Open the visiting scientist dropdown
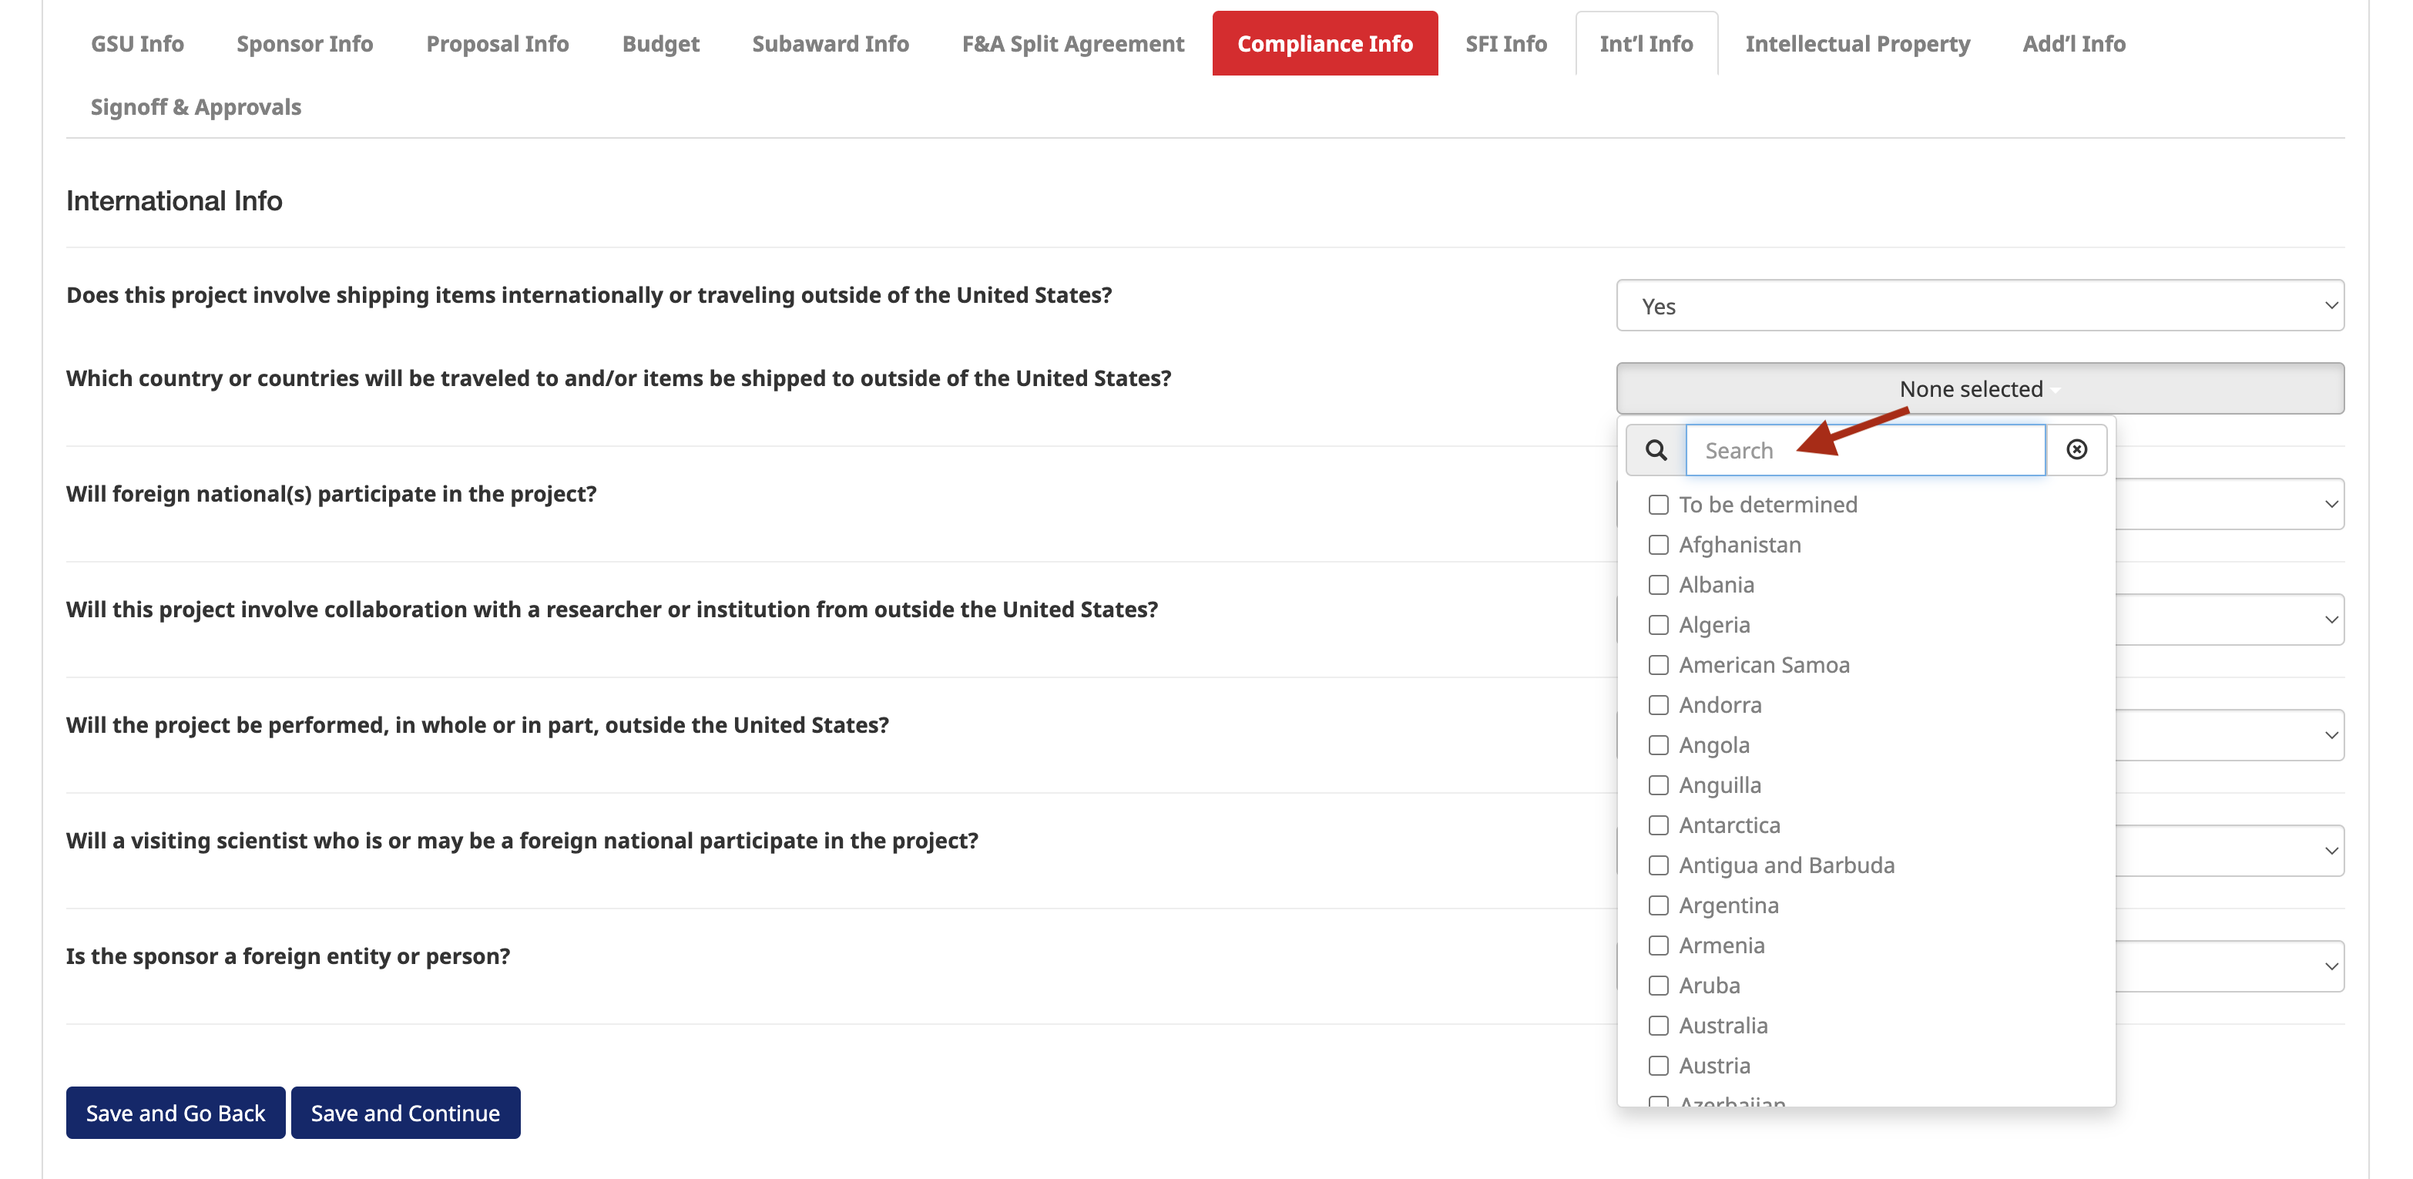 [2230, 851]
